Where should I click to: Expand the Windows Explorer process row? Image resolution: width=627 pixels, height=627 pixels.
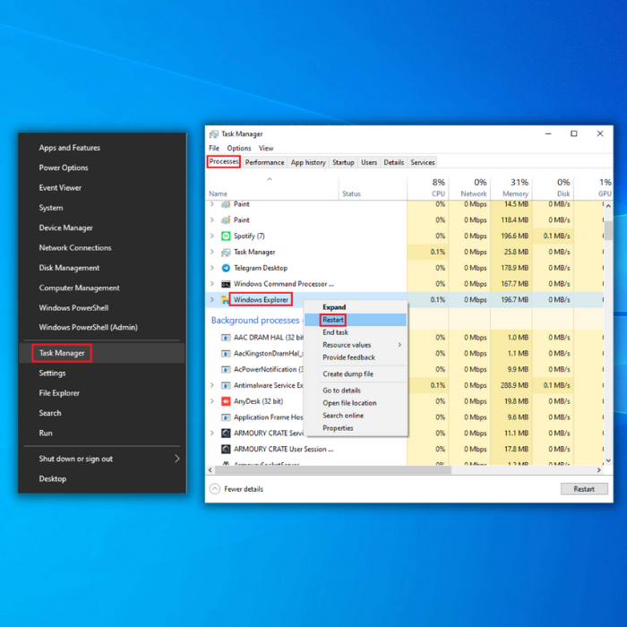212,299
